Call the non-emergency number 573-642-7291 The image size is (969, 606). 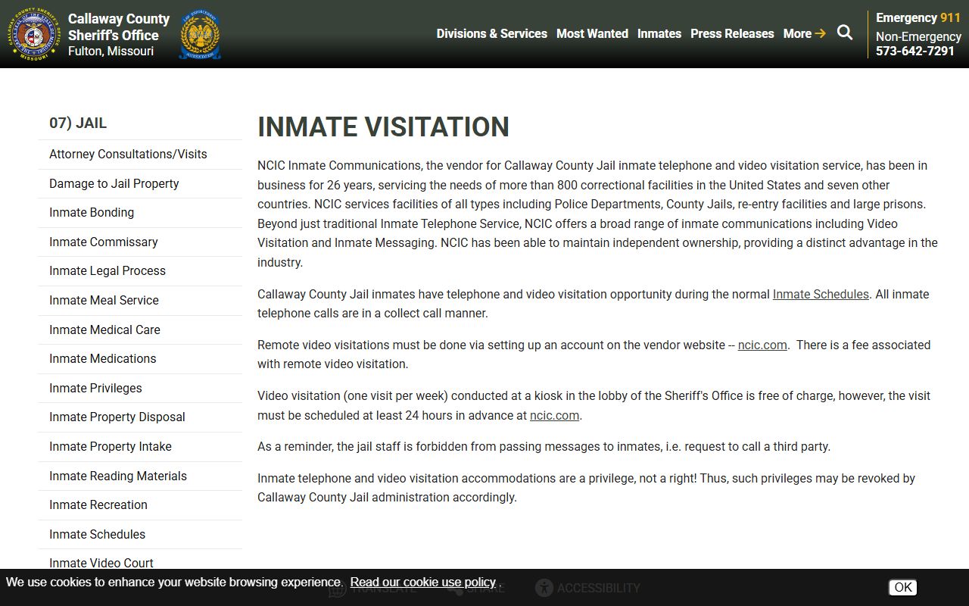pos(915,51)
